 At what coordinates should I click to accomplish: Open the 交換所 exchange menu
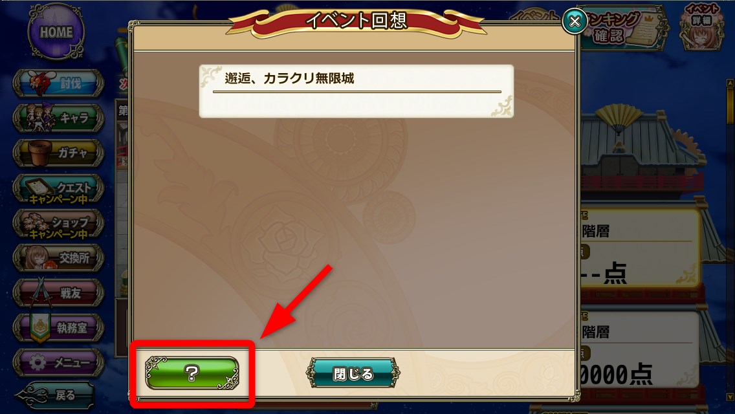tap(58, 257)
